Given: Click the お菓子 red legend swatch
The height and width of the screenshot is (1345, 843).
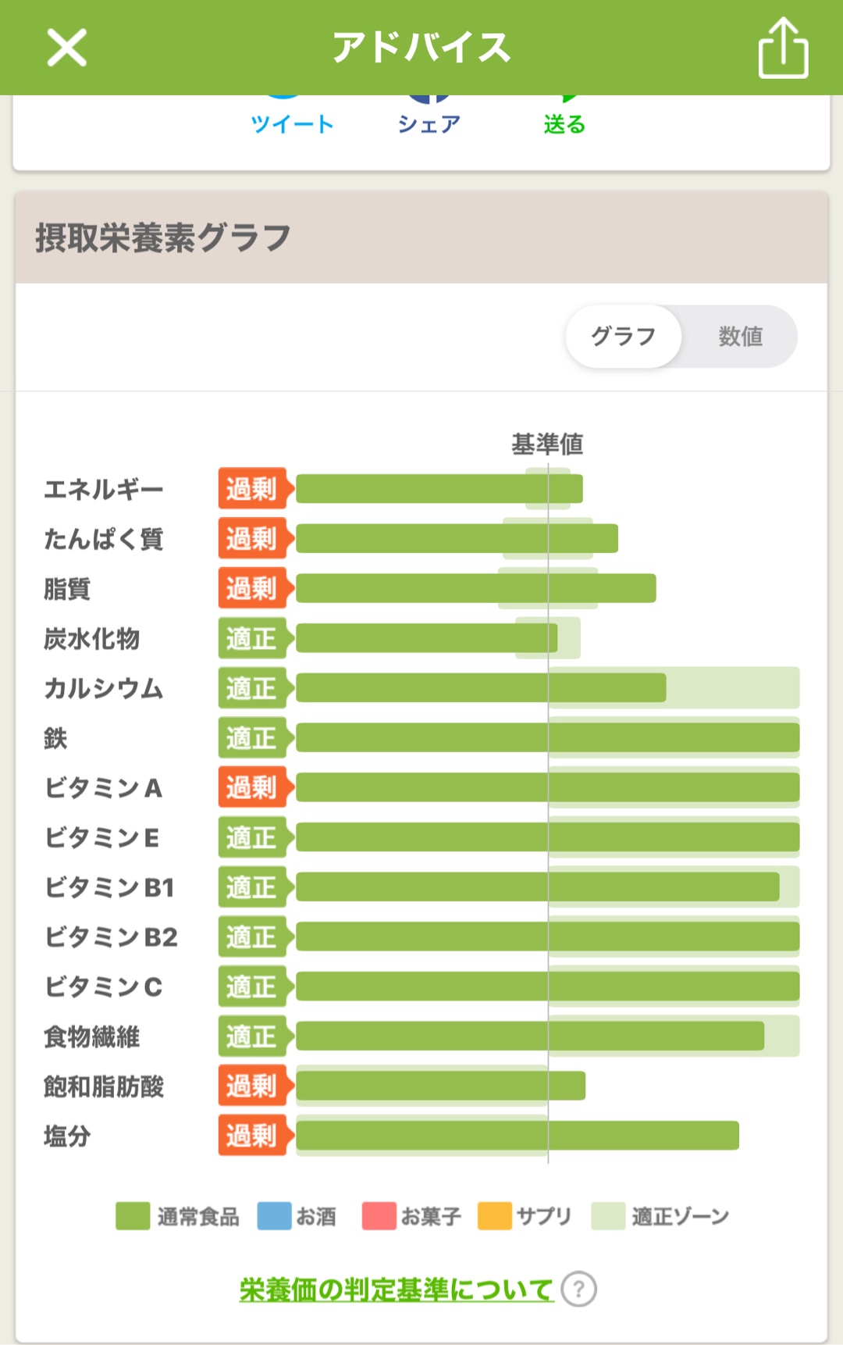Looking at the screenshot, I should (x=379, y=1216).
